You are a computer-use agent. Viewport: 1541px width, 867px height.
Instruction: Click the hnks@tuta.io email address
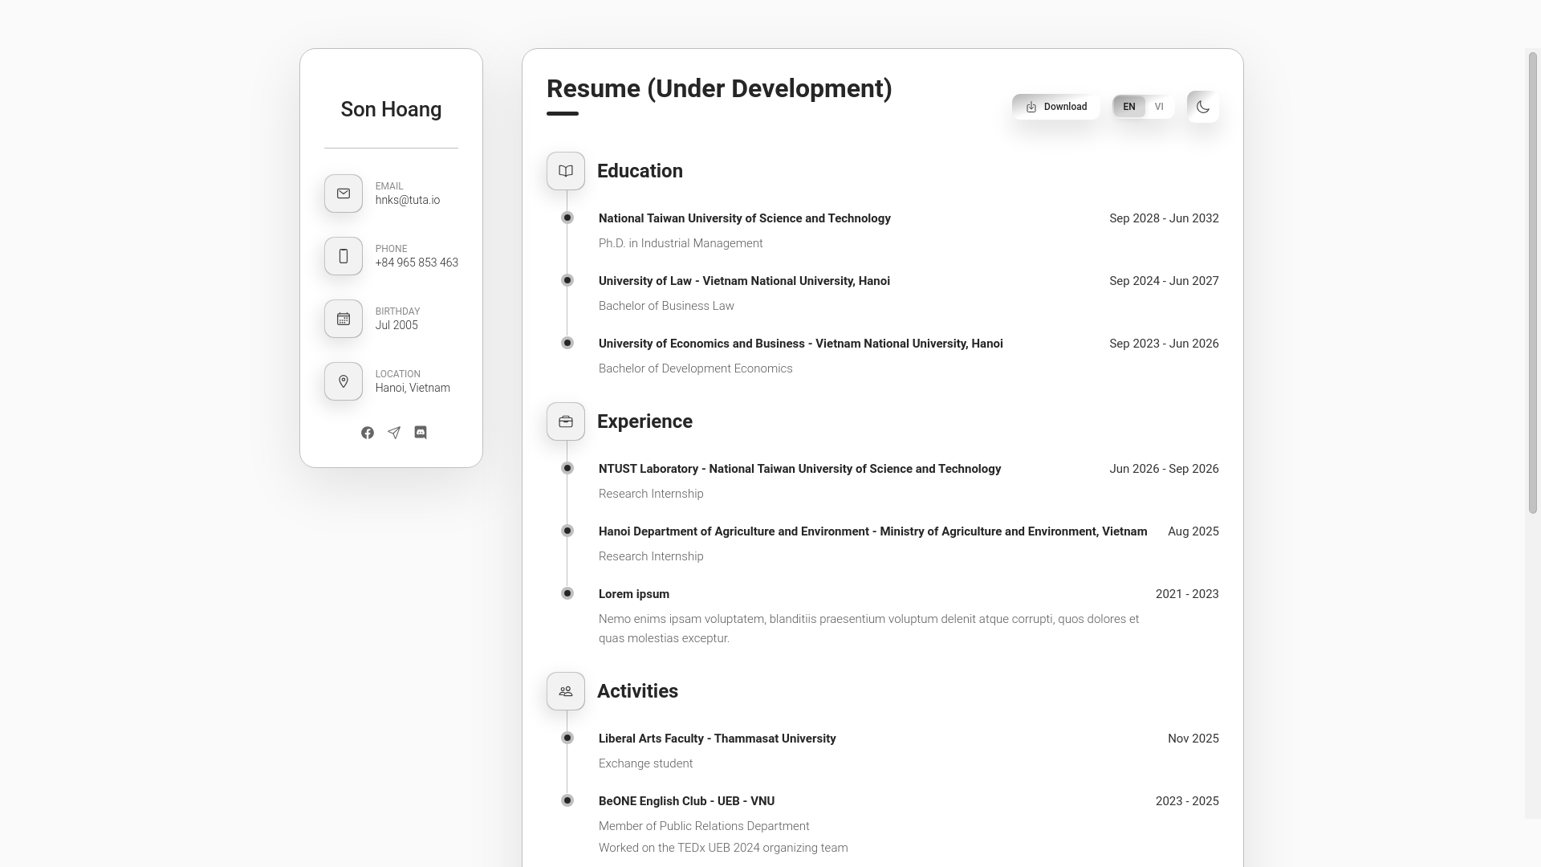[x=408, y=201]
